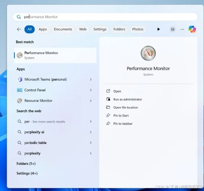
Task: Switch to the Documents filter tab
Action: point(63,29)
